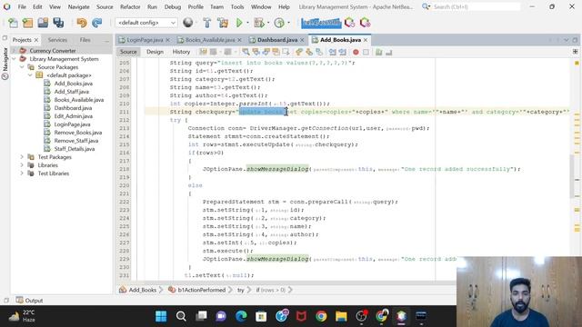Click the Build Project hammer icon

click(x=207, y=23)
